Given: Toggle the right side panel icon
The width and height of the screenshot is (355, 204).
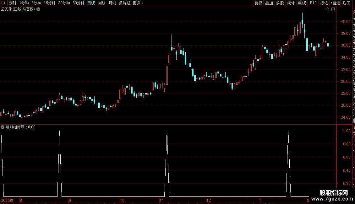Looking at the screenshot, I should (333, 9).
